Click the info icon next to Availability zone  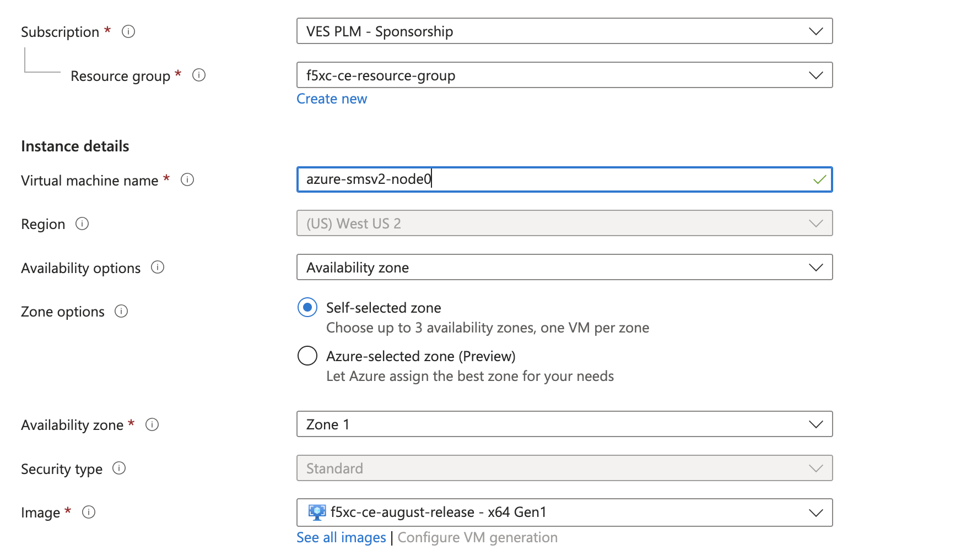(x=153, y=424)
